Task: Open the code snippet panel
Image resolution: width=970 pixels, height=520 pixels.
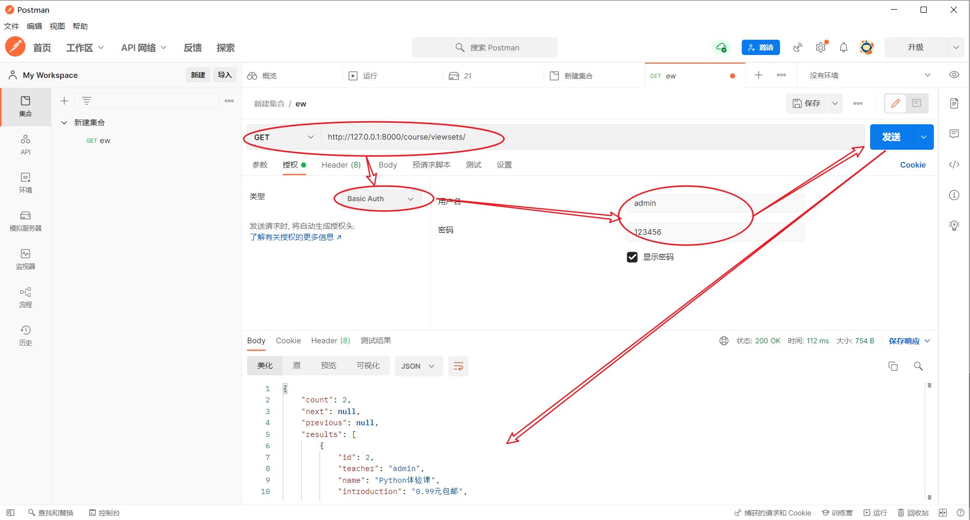Action: tap(954, 165)
